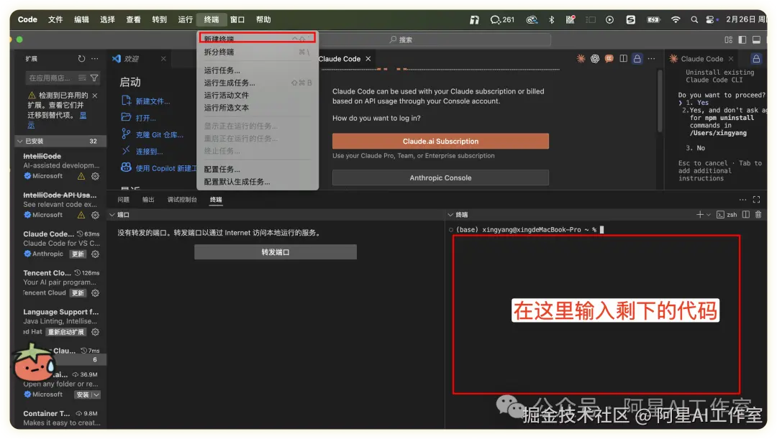Open Language Support extension settings gear
The width and height of the screenshot is (777, 439).
tap(95, 332)
